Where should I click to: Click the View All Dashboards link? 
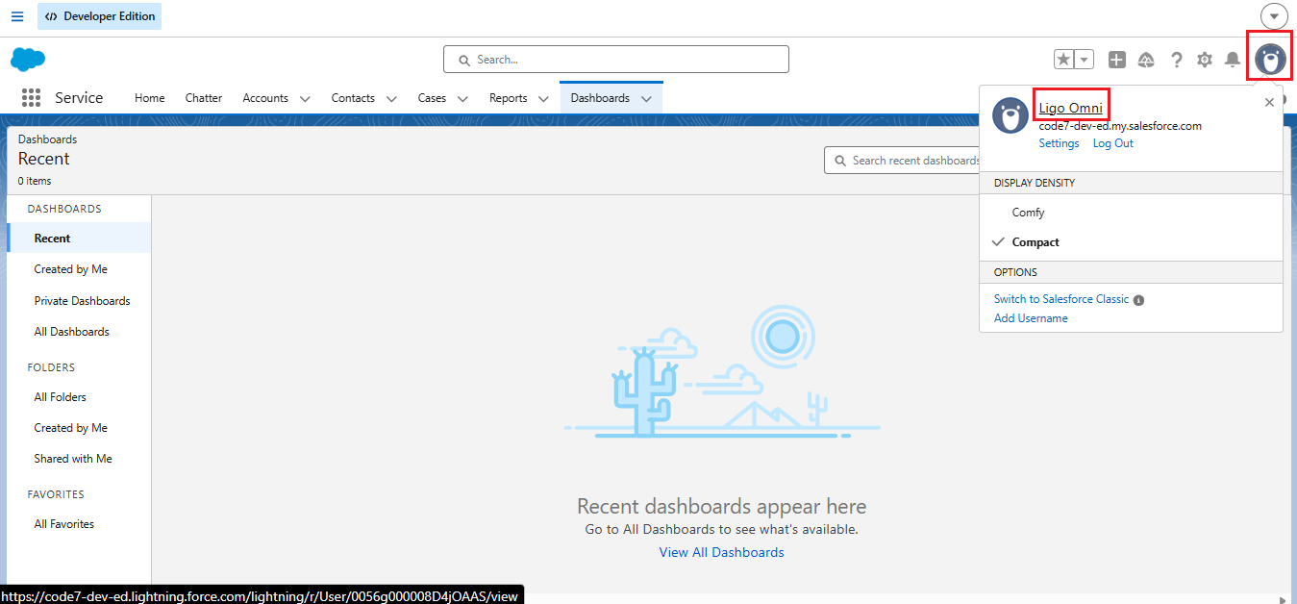click(x=721, y=552)
